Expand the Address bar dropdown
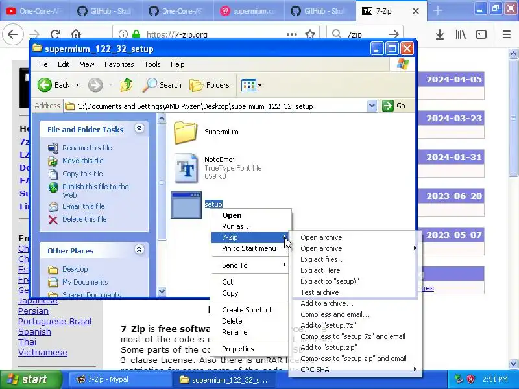This screenshot has width=519, height=389. tap(372, 106)
